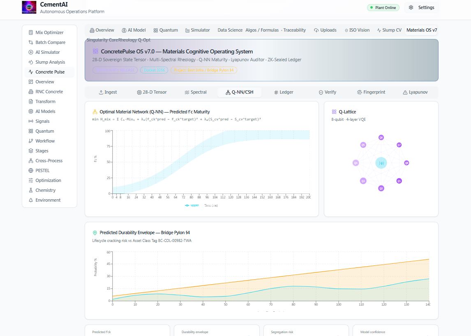Click the Q6 qubit node

(381, 138)
